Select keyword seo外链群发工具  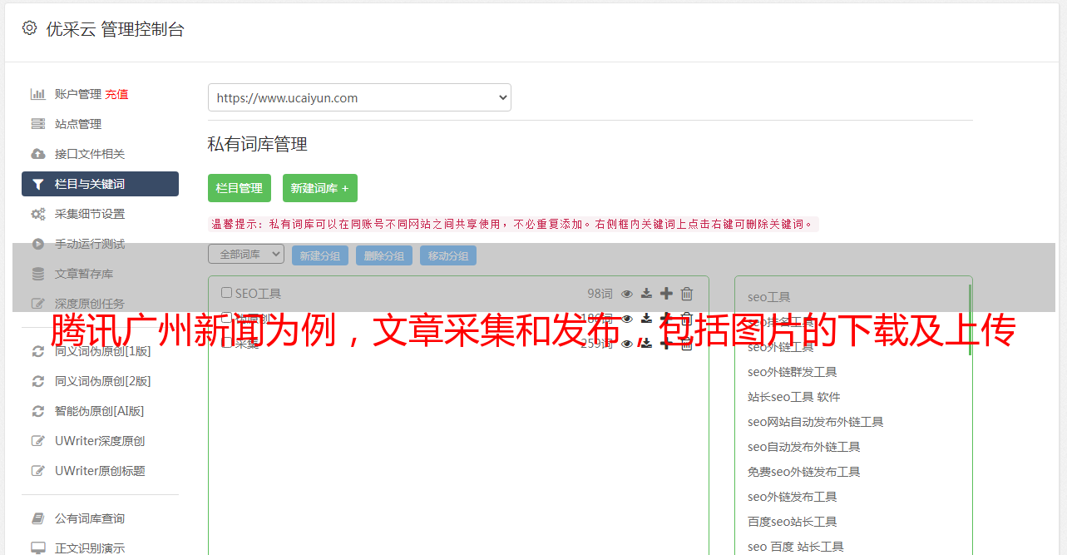point(793,372)
